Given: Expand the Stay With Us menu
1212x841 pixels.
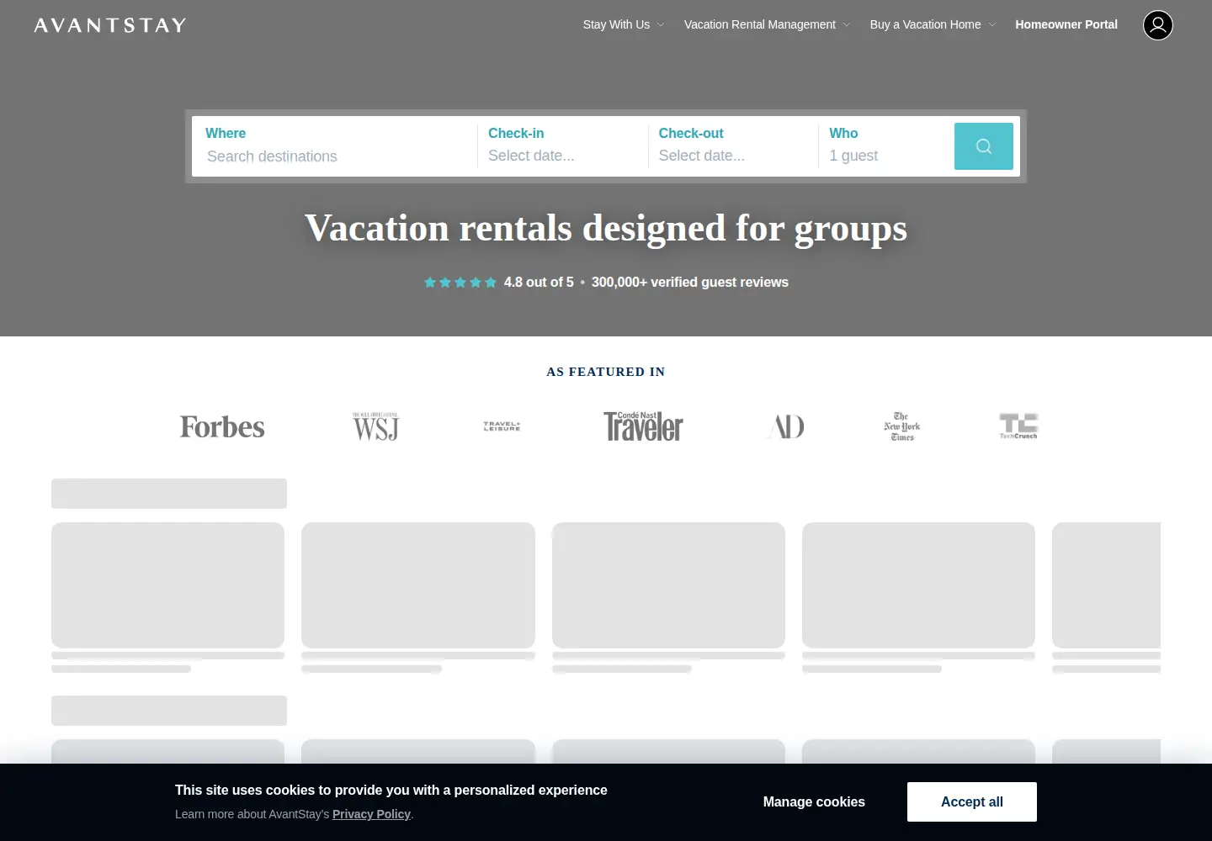Looking at the screenshot, I should pos(624,24).
